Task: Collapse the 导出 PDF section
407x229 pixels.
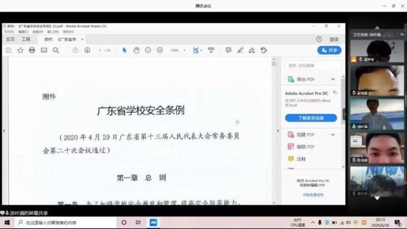Action: point(333,79)
